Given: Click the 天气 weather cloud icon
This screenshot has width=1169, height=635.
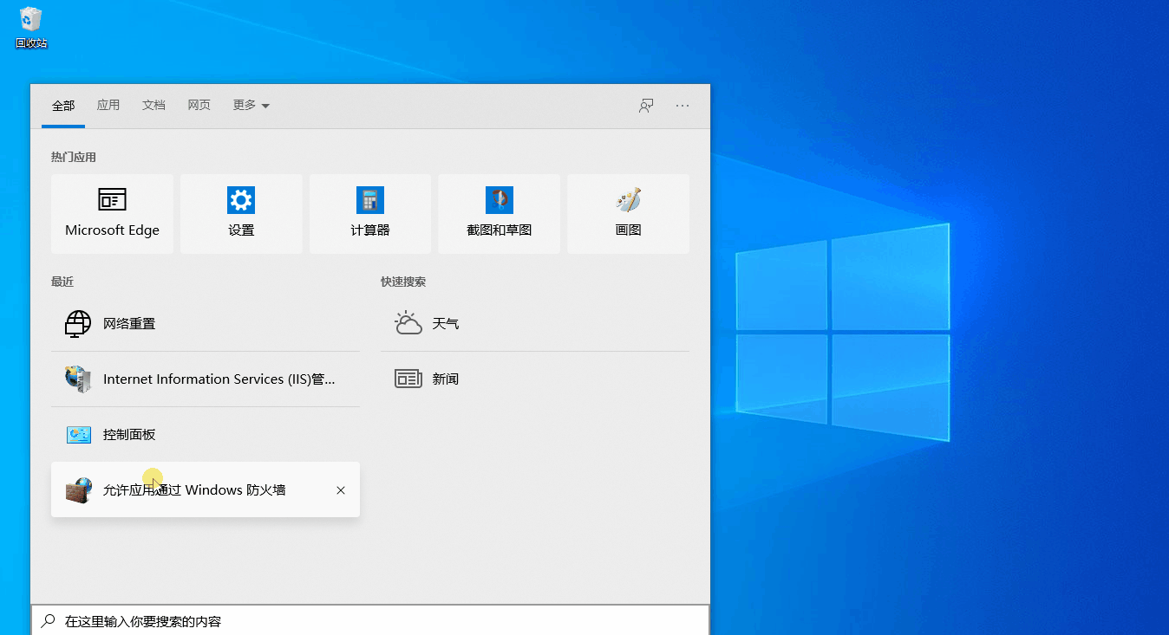Looking at the screenshot, I should coord(408,324).
